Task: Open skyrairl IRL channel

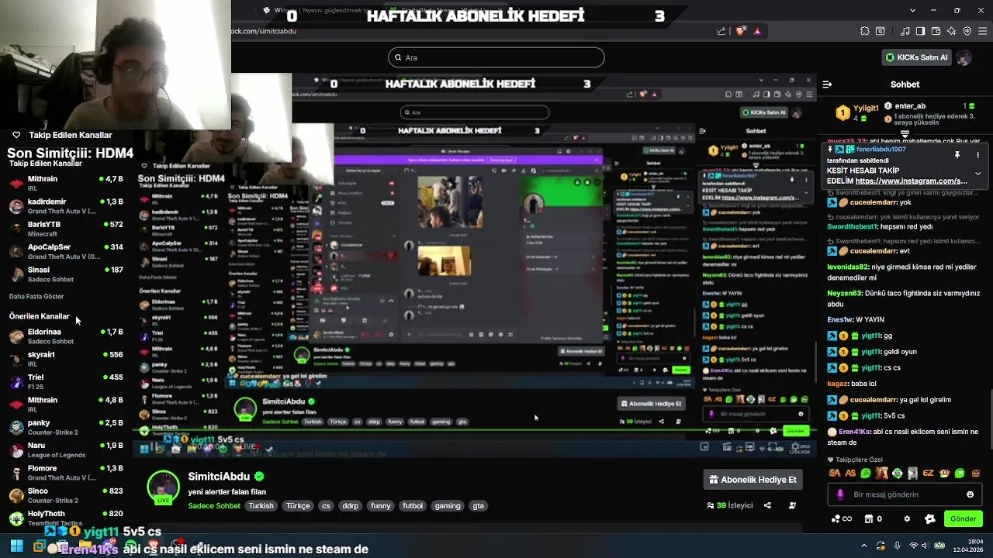Action: [x=66, y=359]
